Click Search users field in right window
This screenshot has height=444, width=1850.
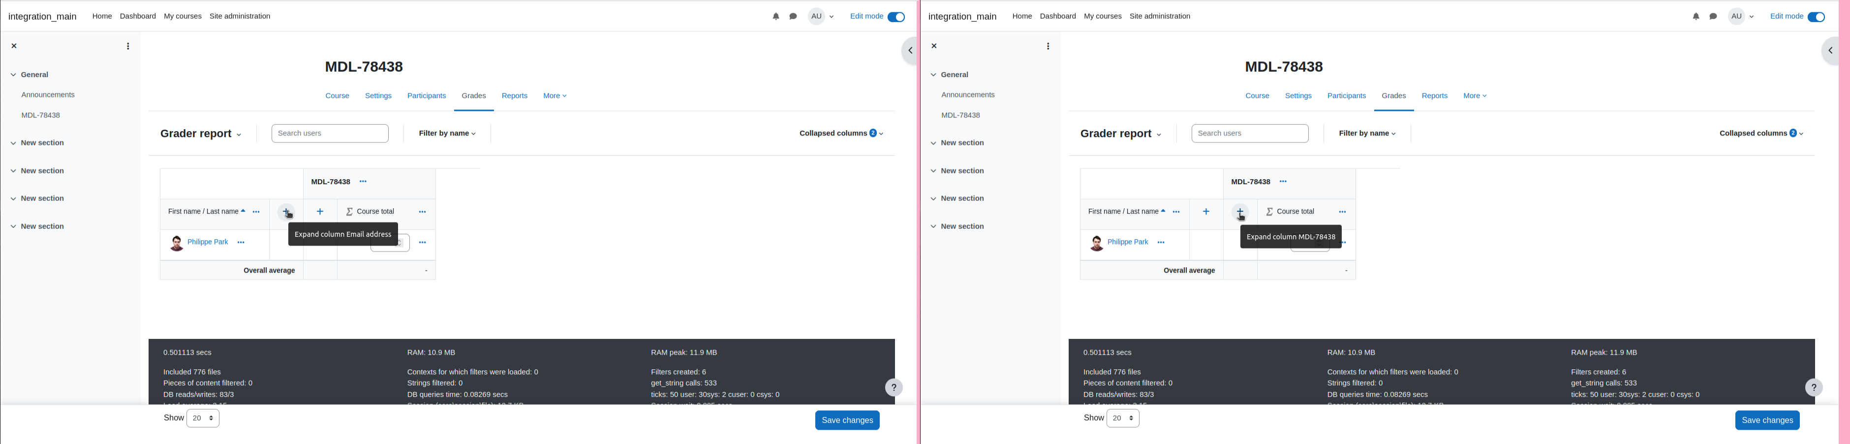1250,134
